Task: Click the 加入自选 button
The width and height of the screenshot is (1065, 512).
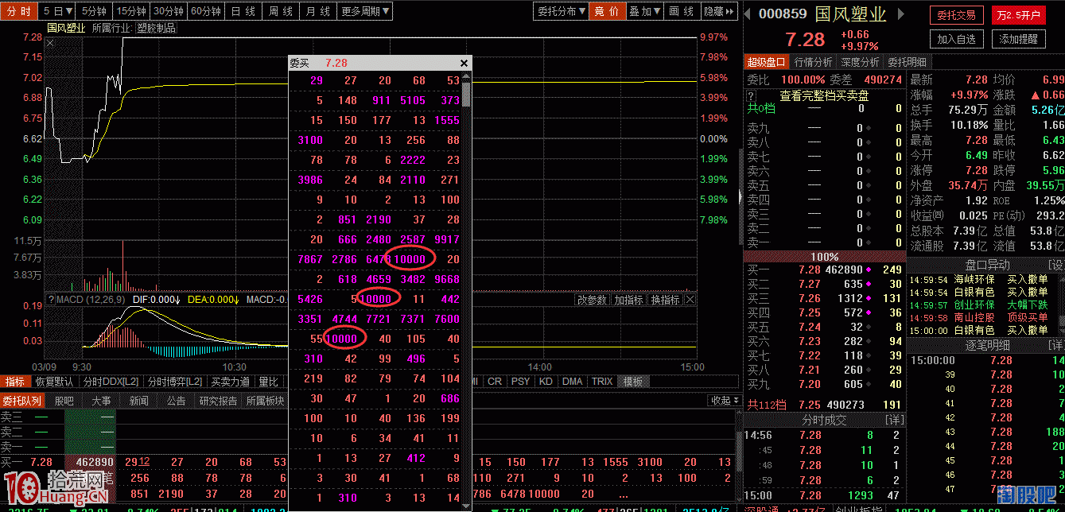Action: tap(956, 38)
